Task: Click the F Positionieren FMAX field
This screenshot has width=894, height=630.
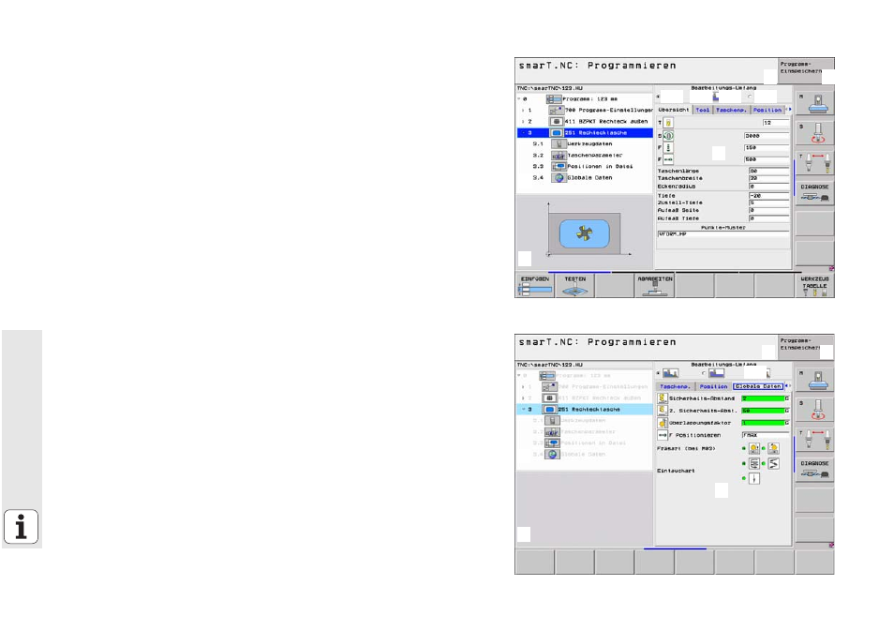Action: 765,435
